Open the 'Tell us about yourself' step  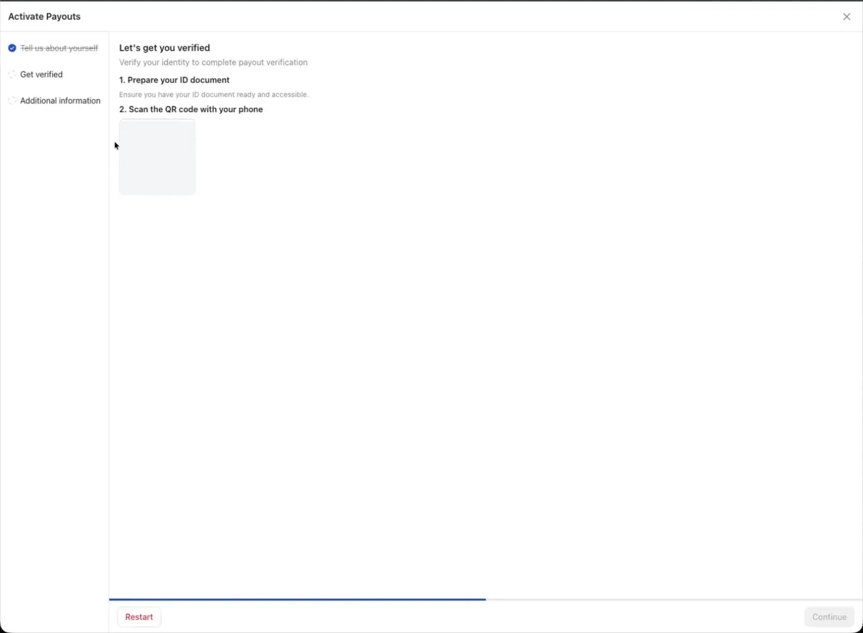point(59,48)
